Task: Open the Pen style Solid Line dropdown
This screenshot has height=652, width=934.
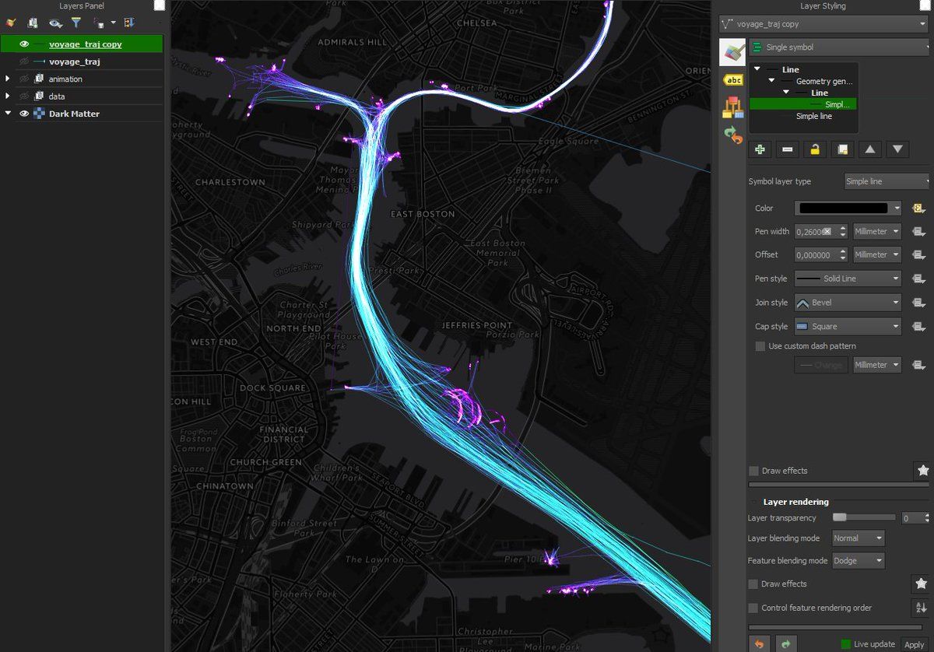Action: coord(848,279)
